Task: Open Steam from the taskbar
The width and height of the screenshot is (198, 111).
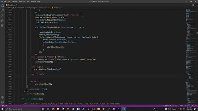Action: 83,109
